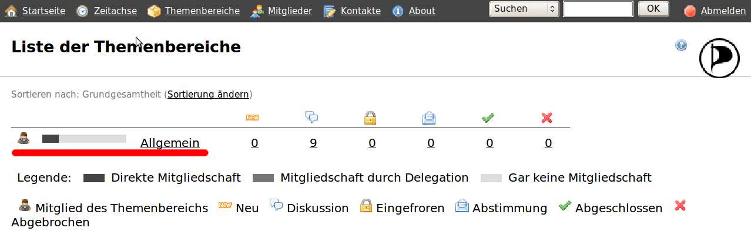Click the Zeitachse clock icon
Screen dimensions: 751x231
83,11
